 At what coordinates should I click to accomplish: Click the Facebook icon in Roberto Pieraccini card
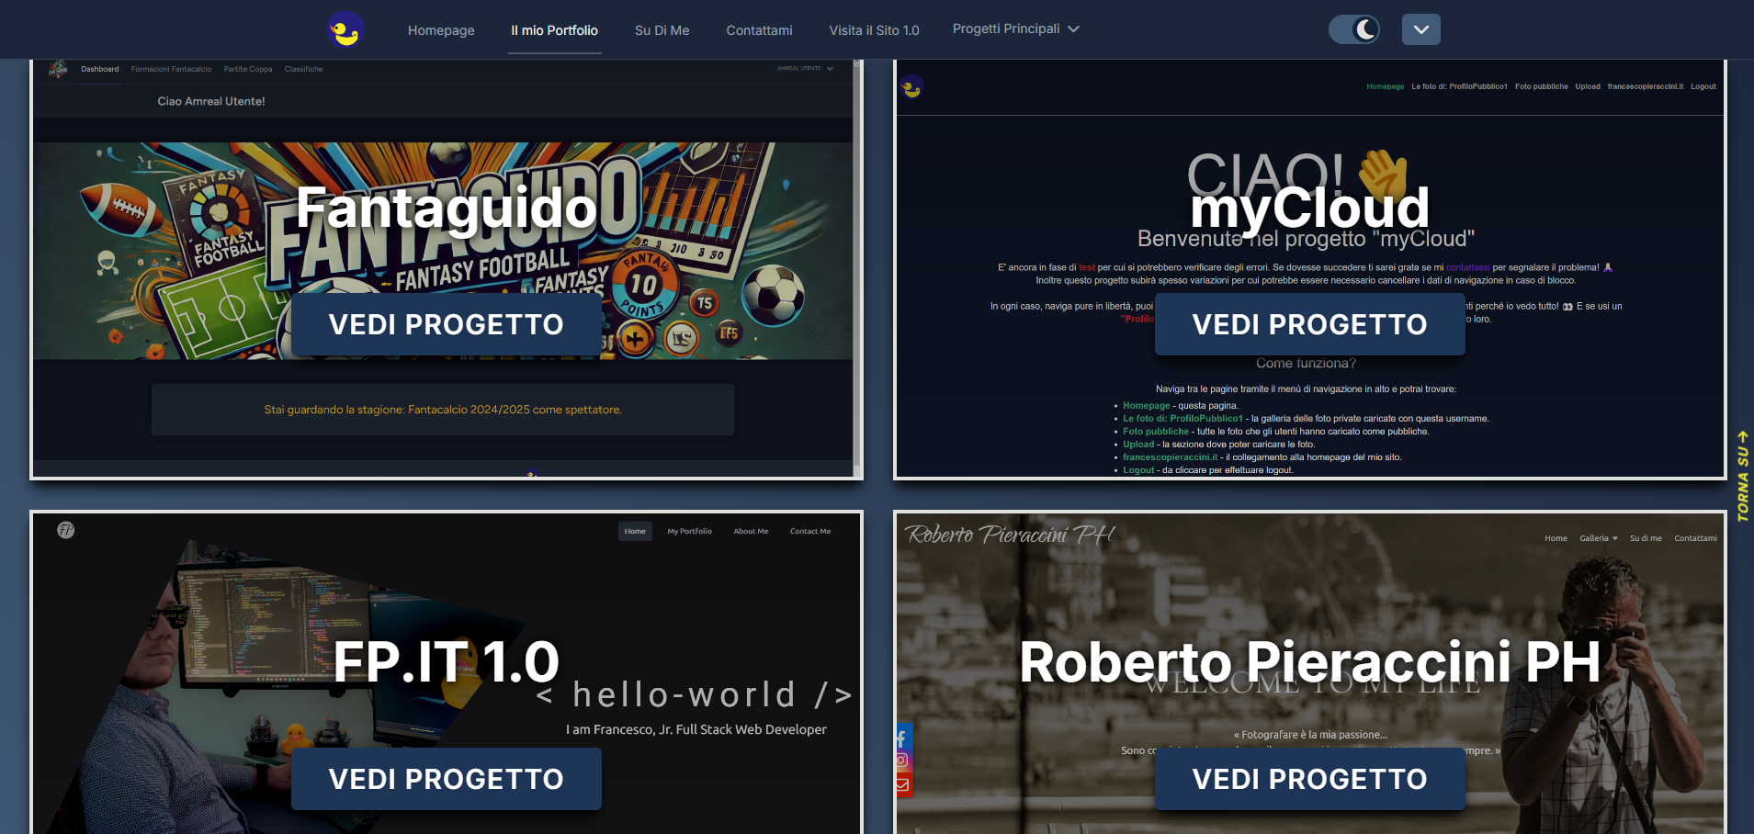[902, 737]
